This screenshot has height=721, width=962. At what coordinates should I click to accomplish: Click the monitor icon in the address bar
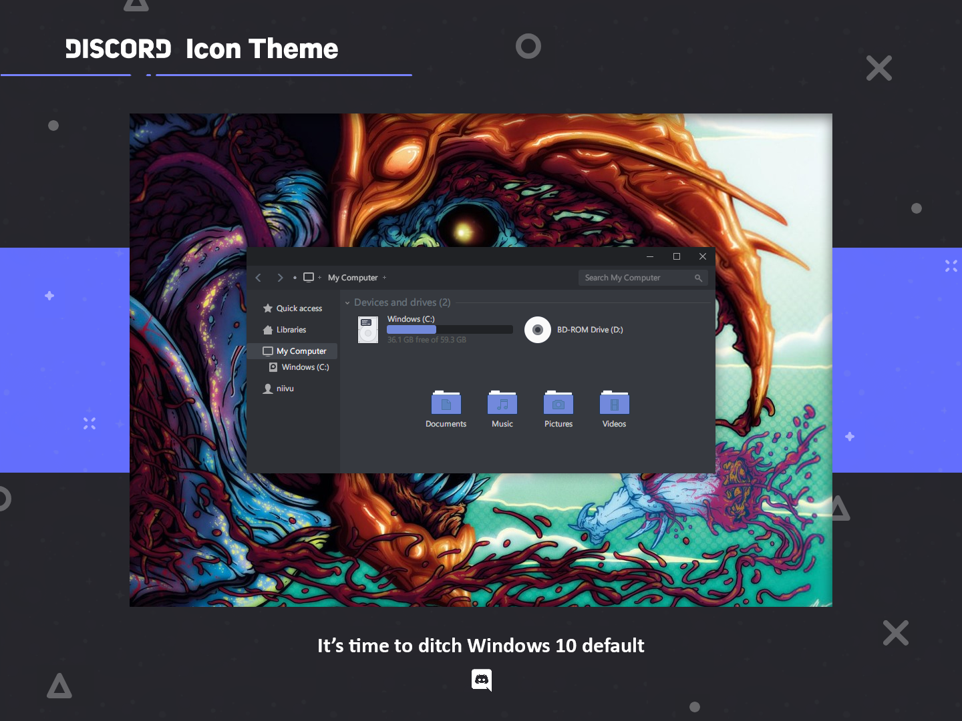pyautogui.click(x=309, y=277)
